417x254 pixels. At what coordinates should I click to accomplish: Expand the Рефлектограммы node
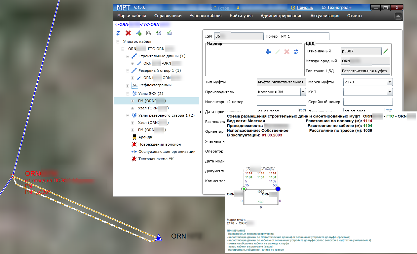[x=128, y=86]
